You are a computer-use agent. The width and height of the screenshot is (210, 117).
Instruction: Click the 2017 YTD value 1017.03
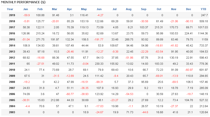point(203,27)
